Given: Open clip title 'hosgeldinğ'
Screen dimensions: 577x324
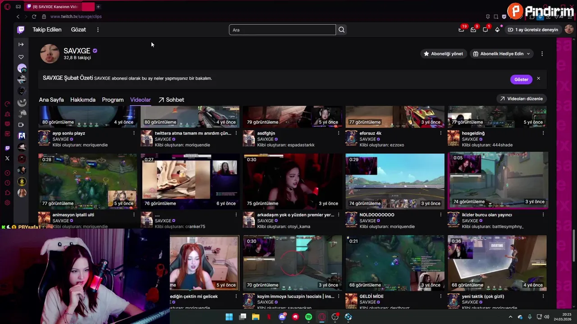Looking at the screenshot, I should coord(473,133).
